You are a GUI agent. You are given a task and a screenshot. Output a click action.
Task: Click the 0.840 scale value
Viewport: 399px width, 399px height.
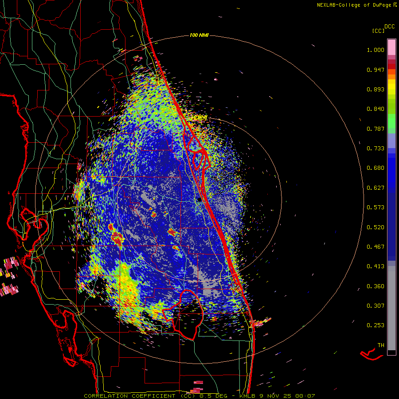[376, 109]
